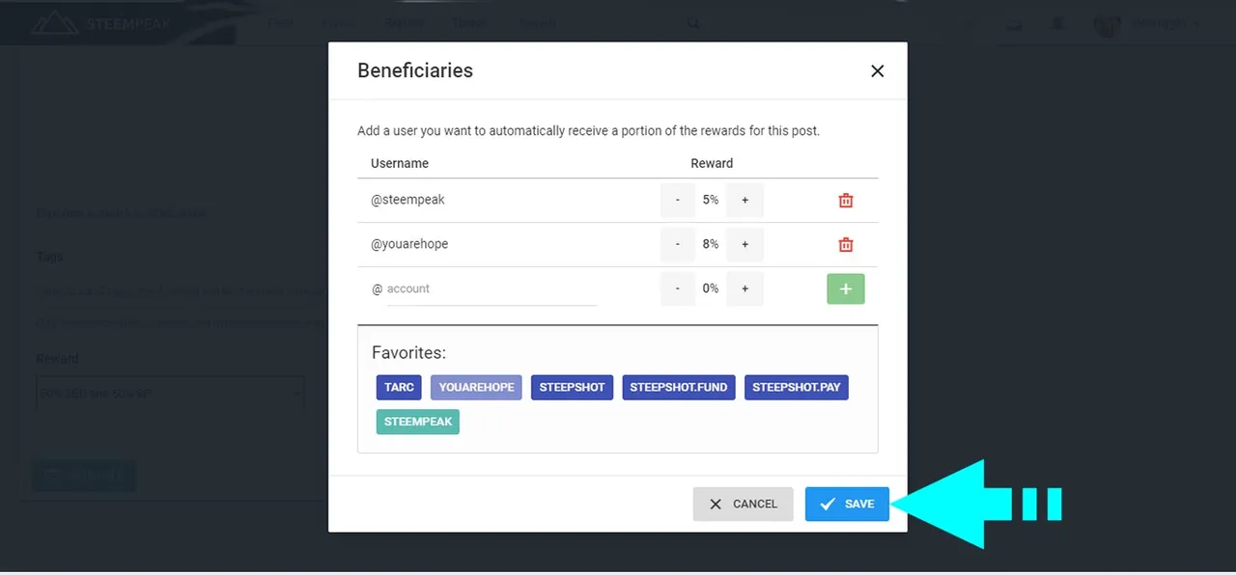Raise the new account reward percentage

tap(744, 288)
